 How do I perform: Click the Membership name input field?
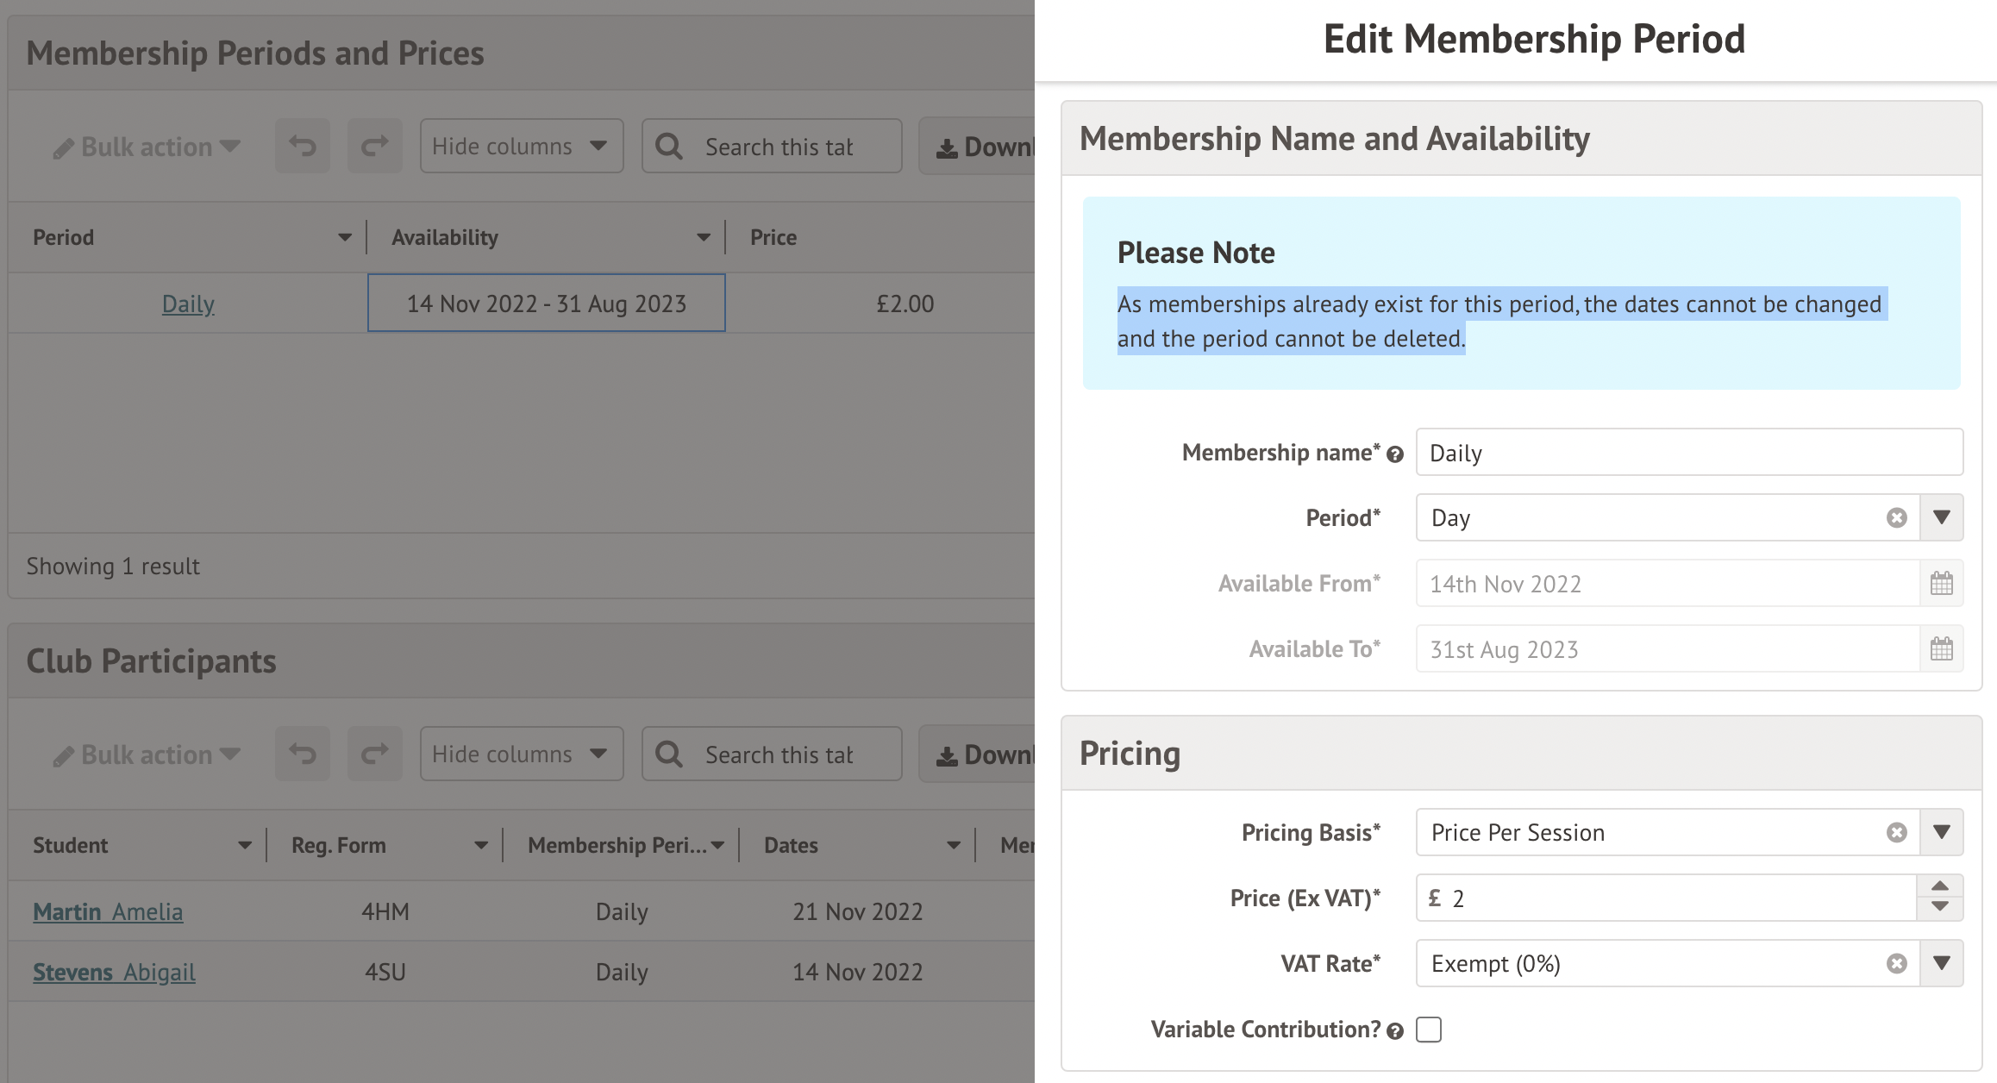1688,453
